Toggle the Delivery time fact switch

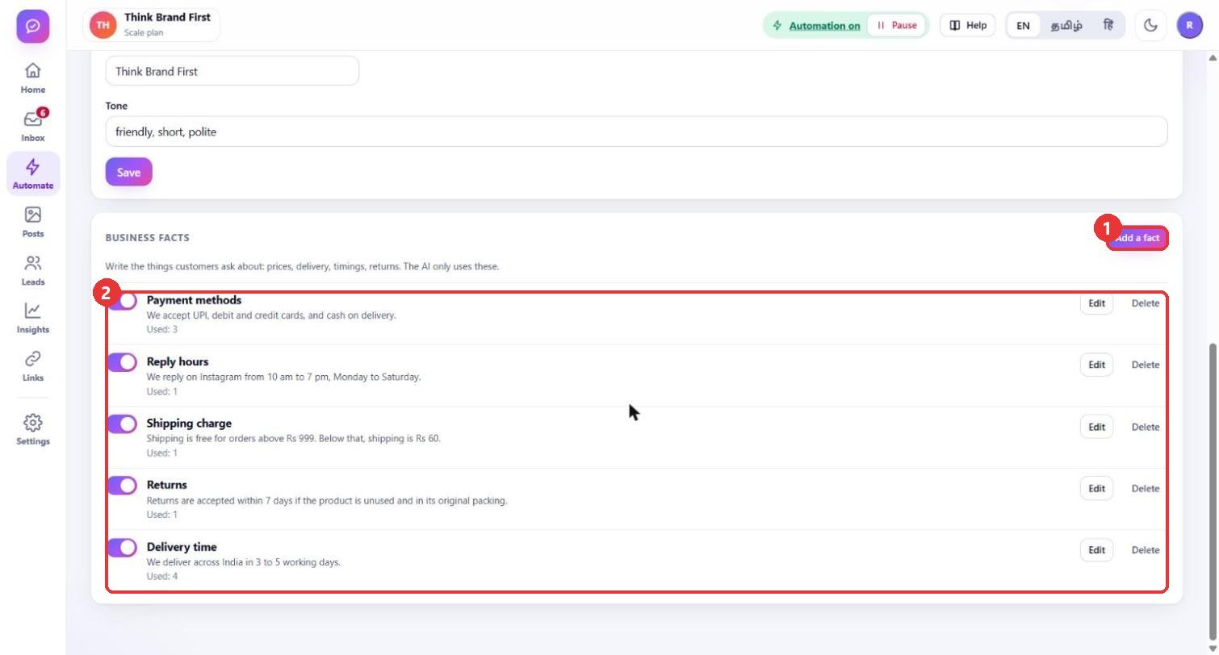[x=122, y=548]
